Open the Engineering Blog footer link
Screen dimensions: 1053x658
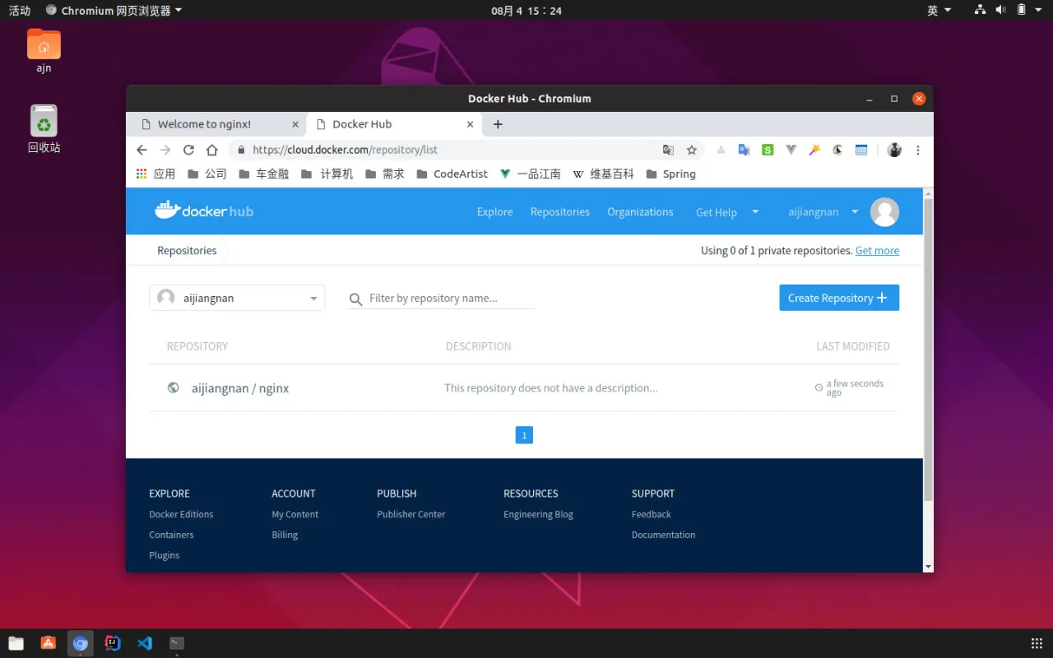click(538, 514)
